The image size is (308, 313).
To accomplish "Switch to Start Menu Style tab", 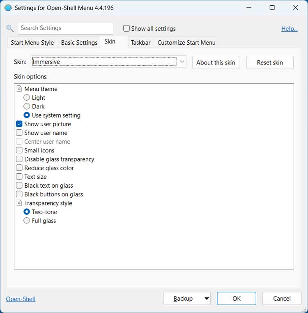I will pyautogui.click(x=32, y=43).
